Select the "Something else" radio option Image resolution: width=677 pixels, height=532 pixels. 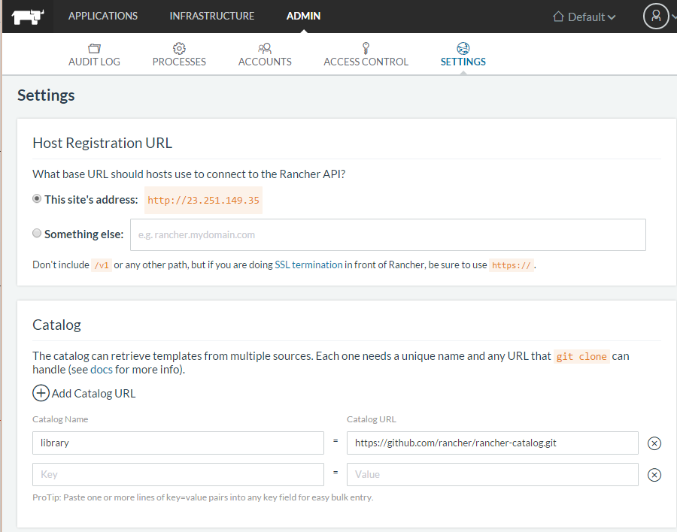(37, 234)
